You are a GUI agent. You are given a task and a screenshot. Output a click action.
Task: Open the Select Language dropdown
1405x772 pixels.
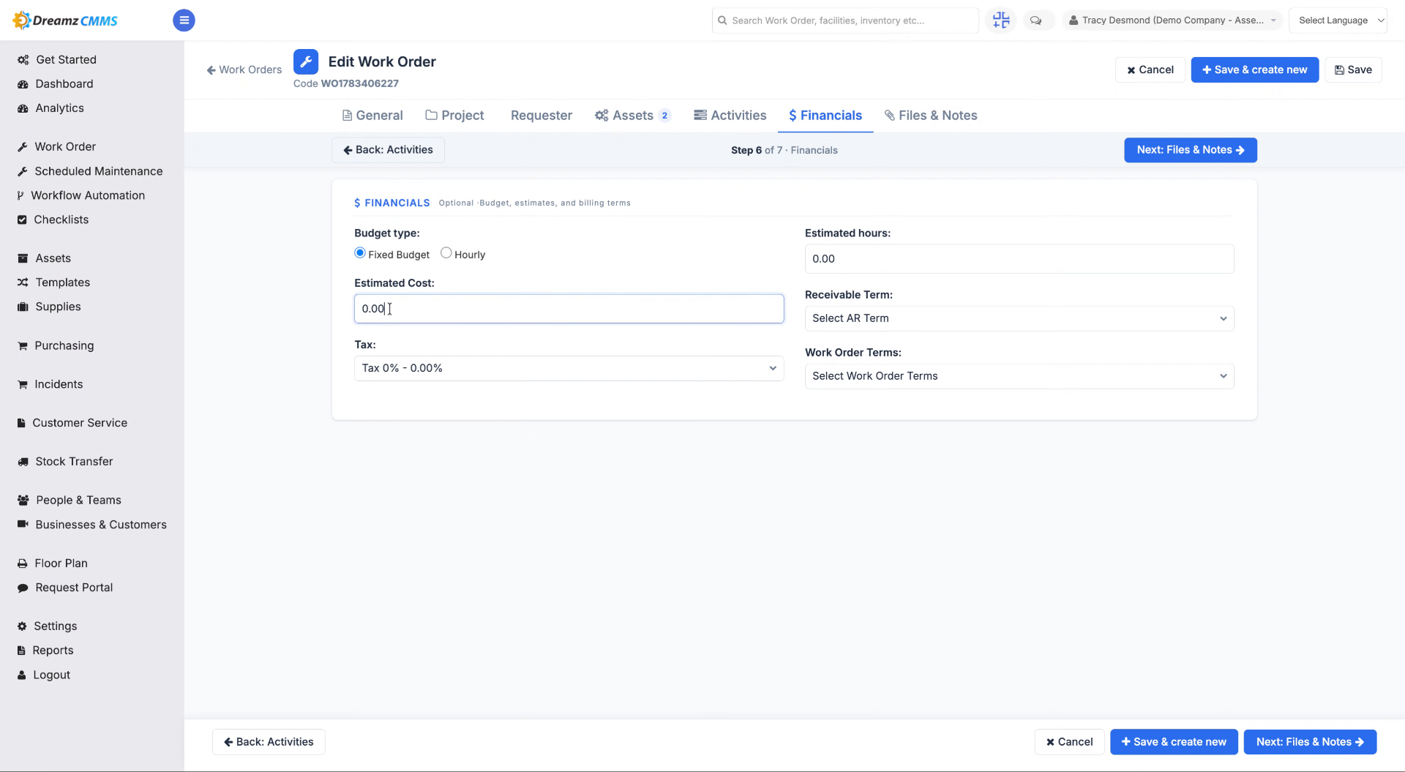click(1338, 20)
